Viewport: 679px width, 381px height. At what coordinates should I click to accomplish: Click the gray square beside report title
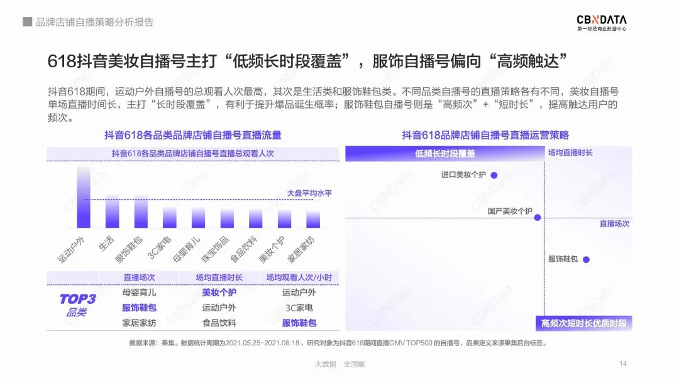click(27, 21)
